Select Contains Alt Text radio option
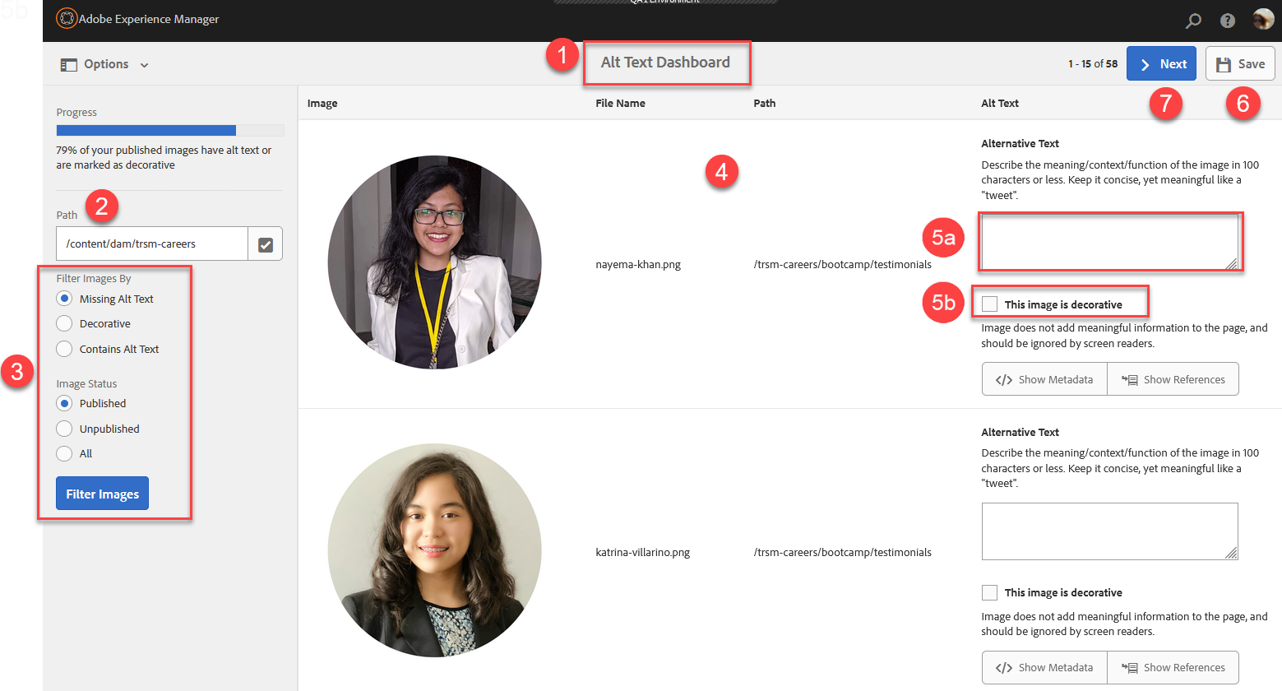Image resolution: width=1282 pixels, height=691 pixels. click(64, 350)
